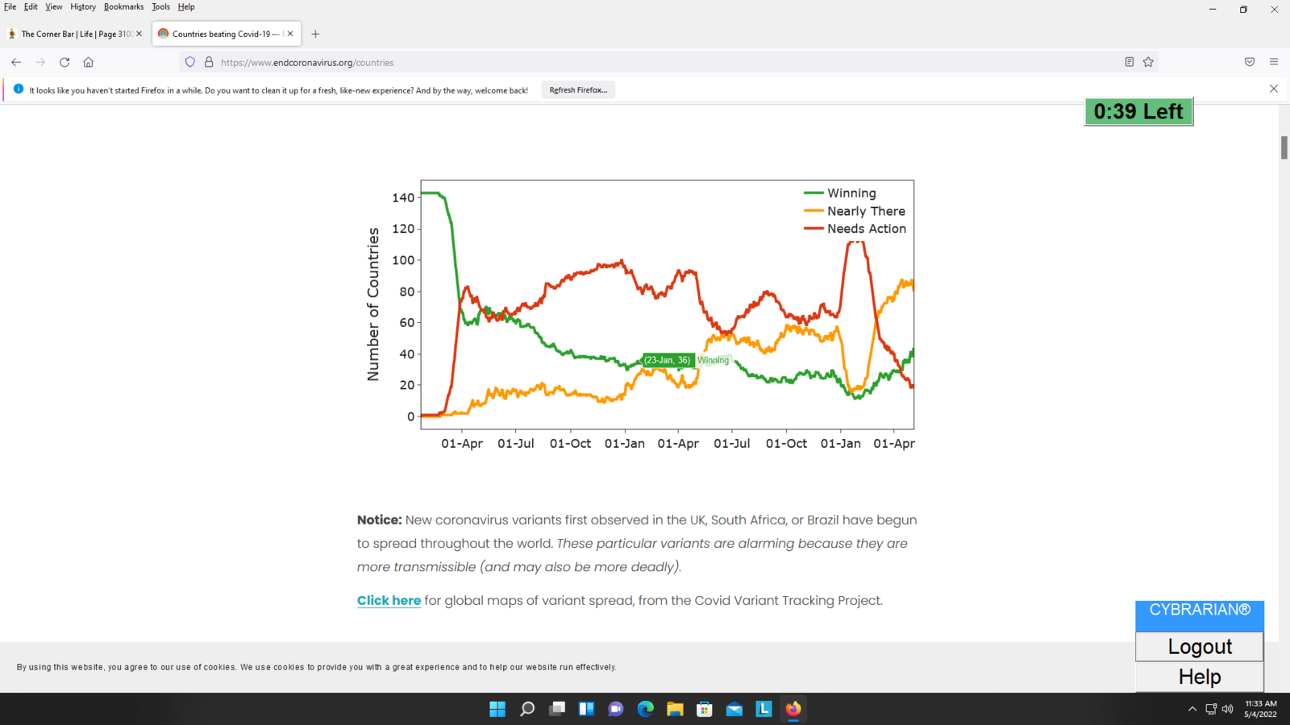Click the page vertical scrollbar thumb
The width and height of the screenshot is (1290, 725).
coord(1284,147)
